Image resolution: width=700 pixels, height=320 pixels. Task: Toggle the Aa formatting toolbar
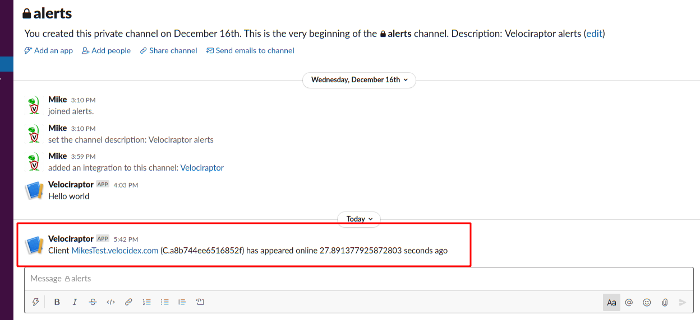coord(611,302)
